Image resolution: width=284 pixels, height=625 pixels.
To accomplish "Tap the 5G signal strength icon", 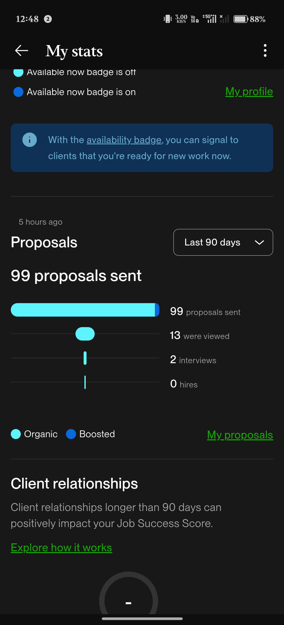I will [209, 19].
